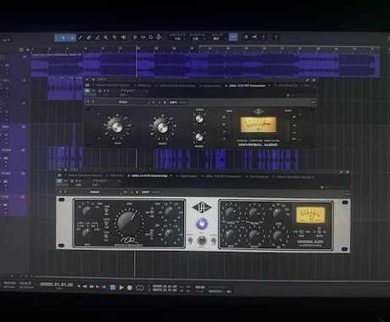
Task: Click the playhead marker in the timeline ruler
Action: pyautogui.click(x=136, y=49)
